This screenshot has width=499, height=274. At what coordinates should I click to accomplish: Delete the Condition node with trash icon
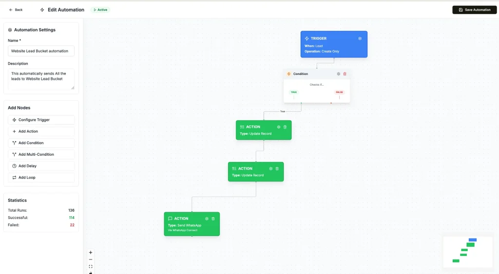coord(345,74)
